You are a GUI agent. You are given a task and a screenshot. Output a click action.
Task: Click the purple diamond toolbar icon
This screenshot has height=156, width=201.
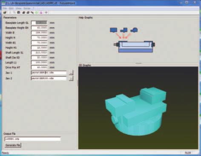tap(41, 12)
